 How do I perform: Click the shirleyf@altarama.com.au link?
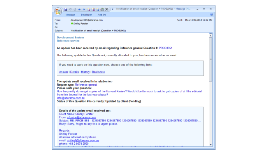[x=83, y=140]
